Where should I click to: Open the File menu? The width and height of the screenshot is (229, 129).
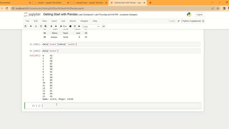point(27,21)
